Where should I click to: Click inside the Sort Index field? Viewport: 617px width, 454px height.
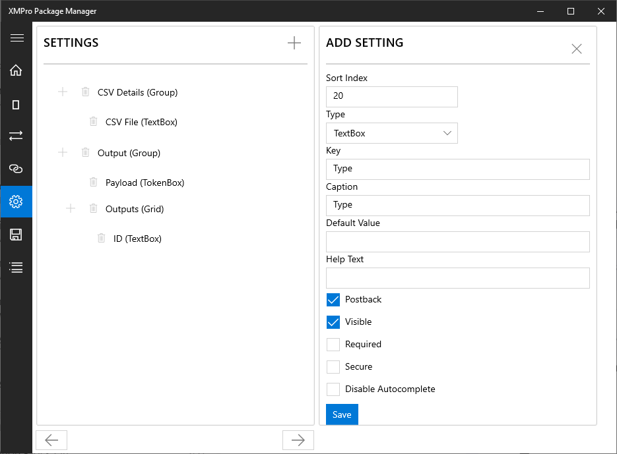pos(391,96)
